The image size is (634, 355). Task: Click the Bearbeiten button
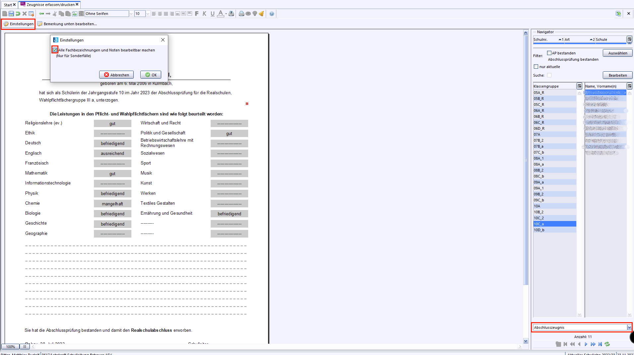pyautogui.click(x=617, y=75)
